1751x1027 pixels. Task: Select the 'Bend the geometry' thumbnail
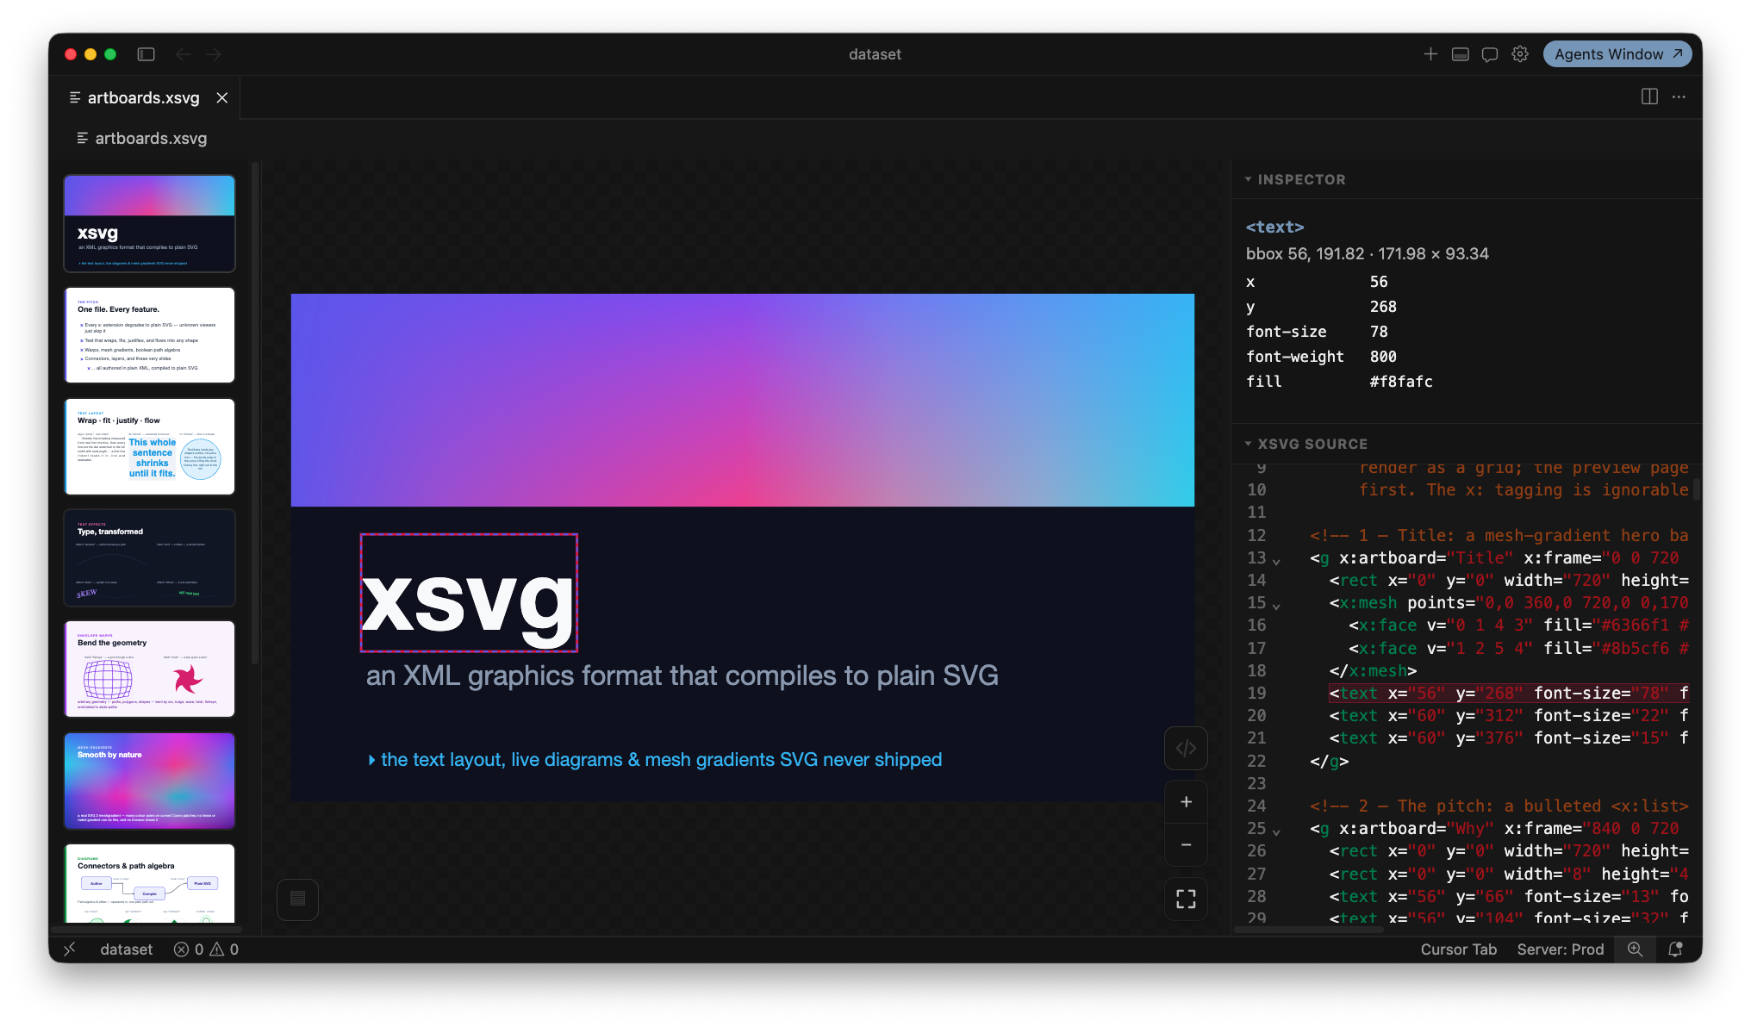point(149,669)
